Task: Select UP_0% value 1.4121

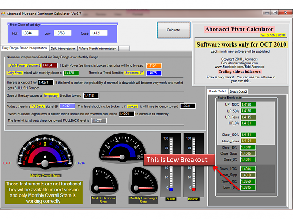Action: [248, 123]
